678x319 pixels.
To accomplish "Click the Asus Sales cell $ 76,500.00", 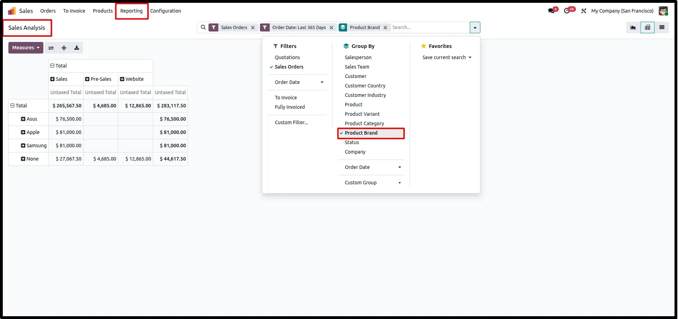I will [x=66, y=119].
